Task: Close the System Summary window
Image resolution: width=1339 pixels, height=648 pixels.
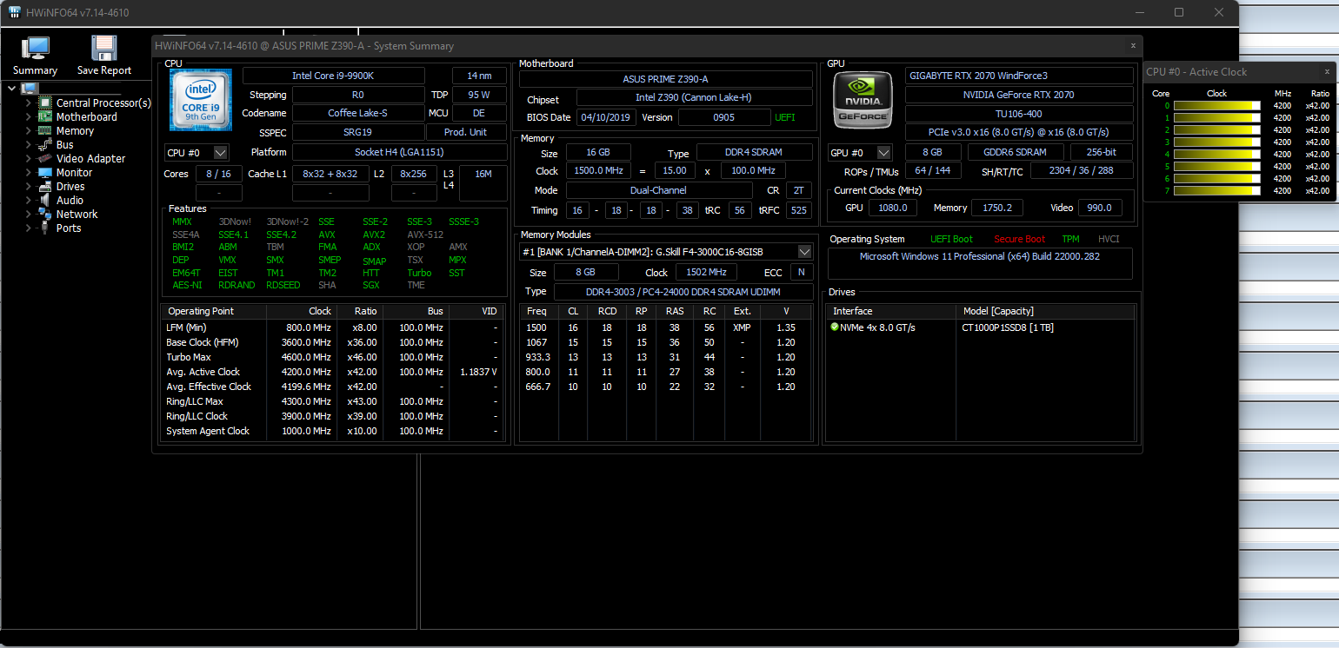Action: tap(1132, 46)
